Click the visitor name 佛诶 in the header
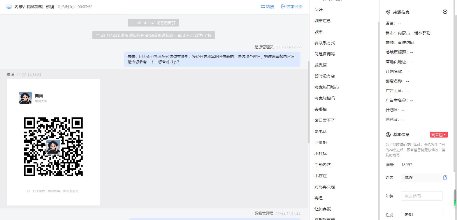 coord(50,6)
